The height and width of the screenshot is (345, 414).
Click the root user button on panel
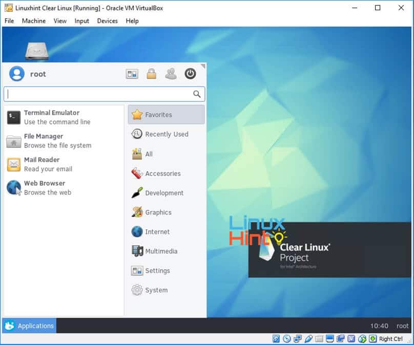click(402, 326)
